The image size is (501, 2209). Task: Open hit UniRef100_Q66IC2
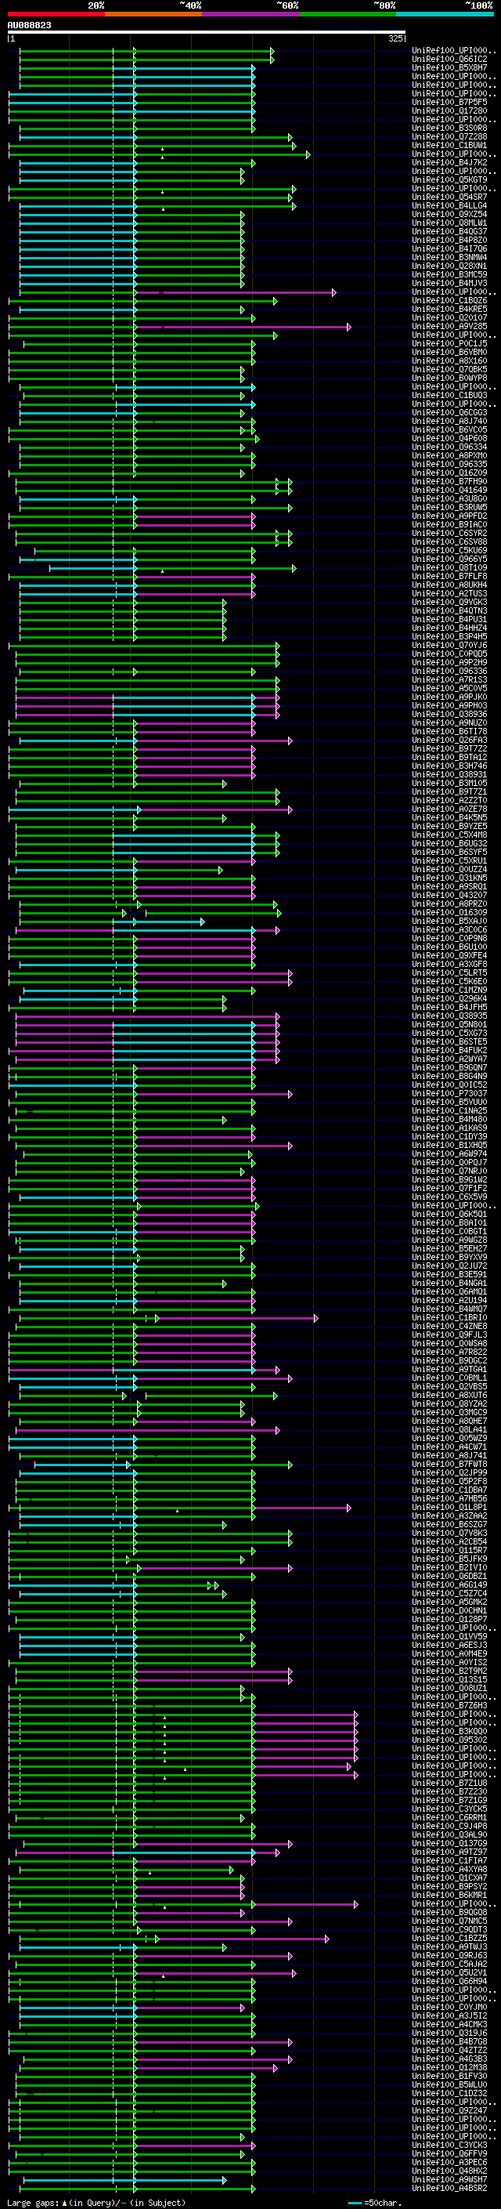tap(449, 60)
